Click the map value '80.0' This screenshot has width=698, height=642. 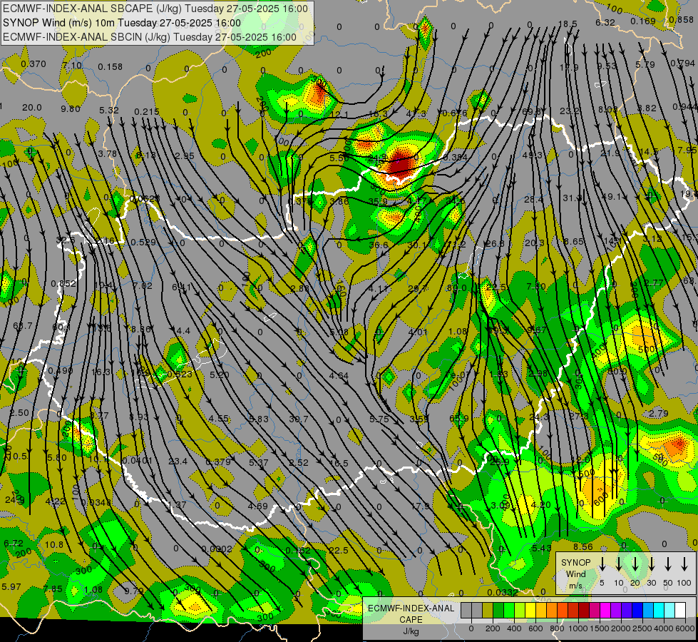tap(457, 287)
